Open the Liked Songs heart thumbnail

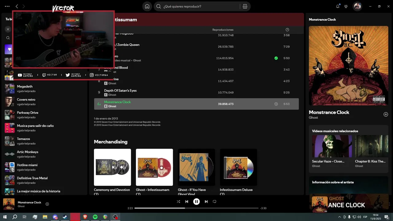tap(9, 49)
